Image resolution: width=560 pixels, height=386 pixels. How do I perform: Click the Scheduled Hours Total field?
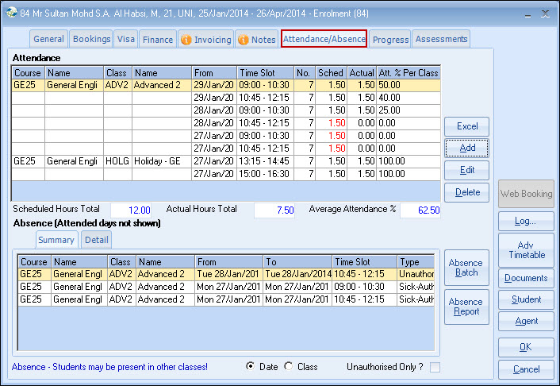131,210
